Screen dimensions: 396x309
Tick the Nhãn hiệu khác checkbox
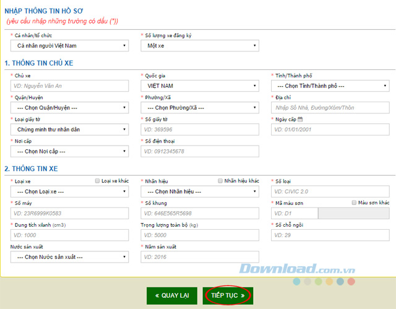220,181
